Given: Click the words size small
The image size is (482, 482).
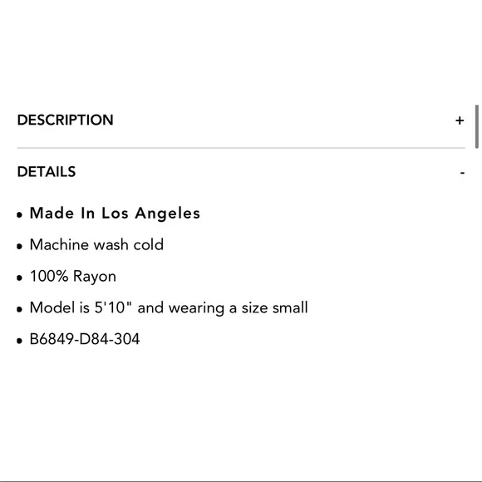Looking at the screenshot, I should [x=274, y=307].
